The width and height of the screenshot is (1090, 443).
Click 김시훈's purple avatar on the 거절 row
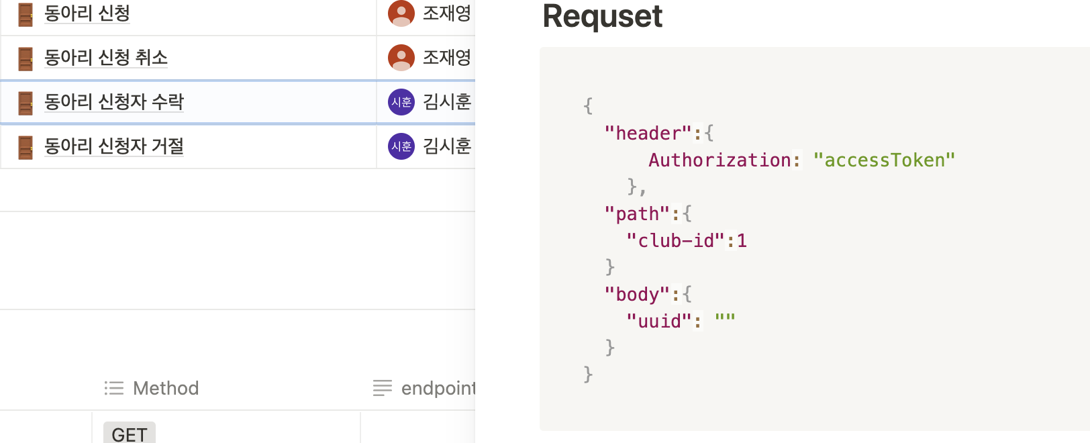tap(401, 147)
